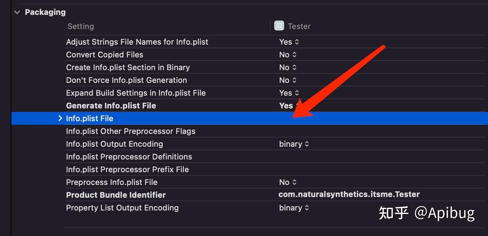
Task: Click the Tester column header label
Action: point(299,26)
